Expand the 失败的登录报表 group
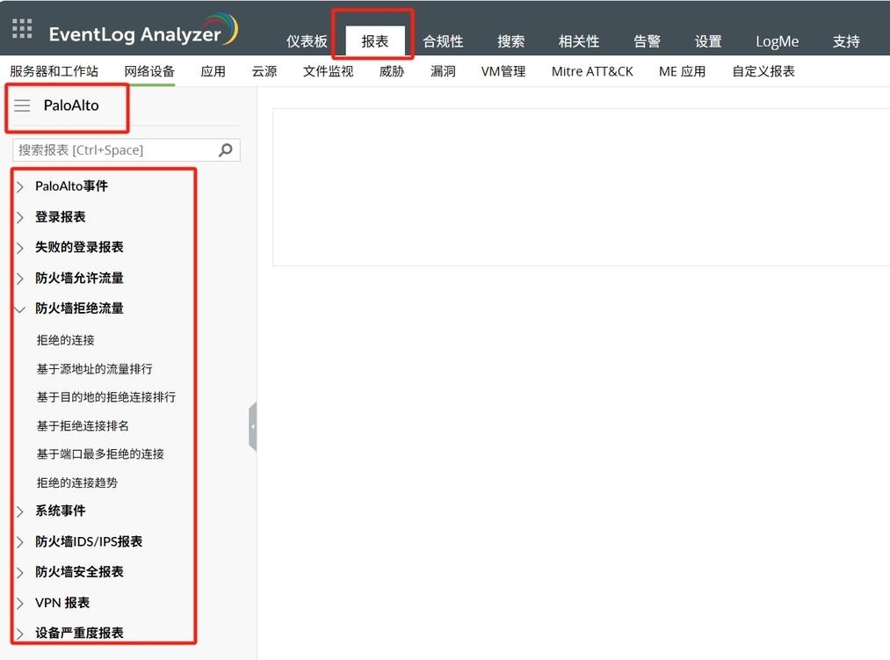 click(20, 248)
